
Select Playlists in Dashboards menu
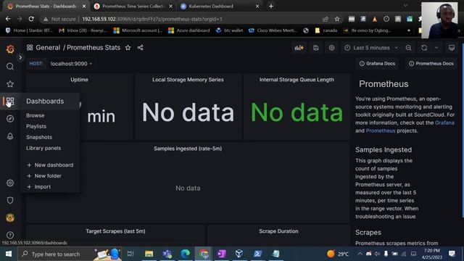36,126
